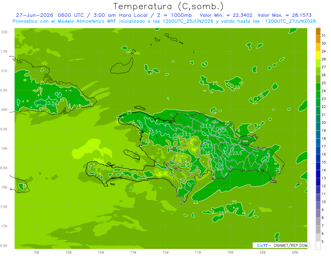Click the "73W" longitude axis label
Image resolution: width=331 pixels, height=256 pixels.
133,252
